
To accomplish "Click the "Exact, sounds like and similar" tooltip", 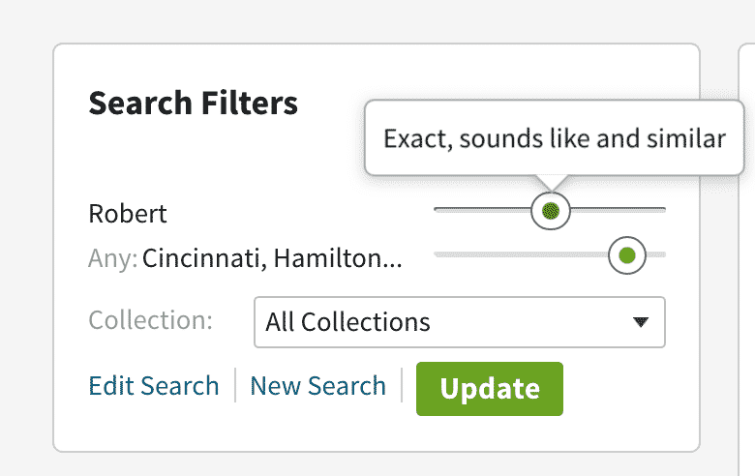I will click(554, 138).
